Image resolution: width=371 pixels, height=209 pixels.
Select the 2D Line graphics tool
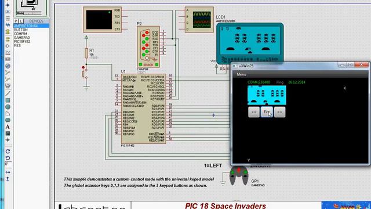pos(8,93)
